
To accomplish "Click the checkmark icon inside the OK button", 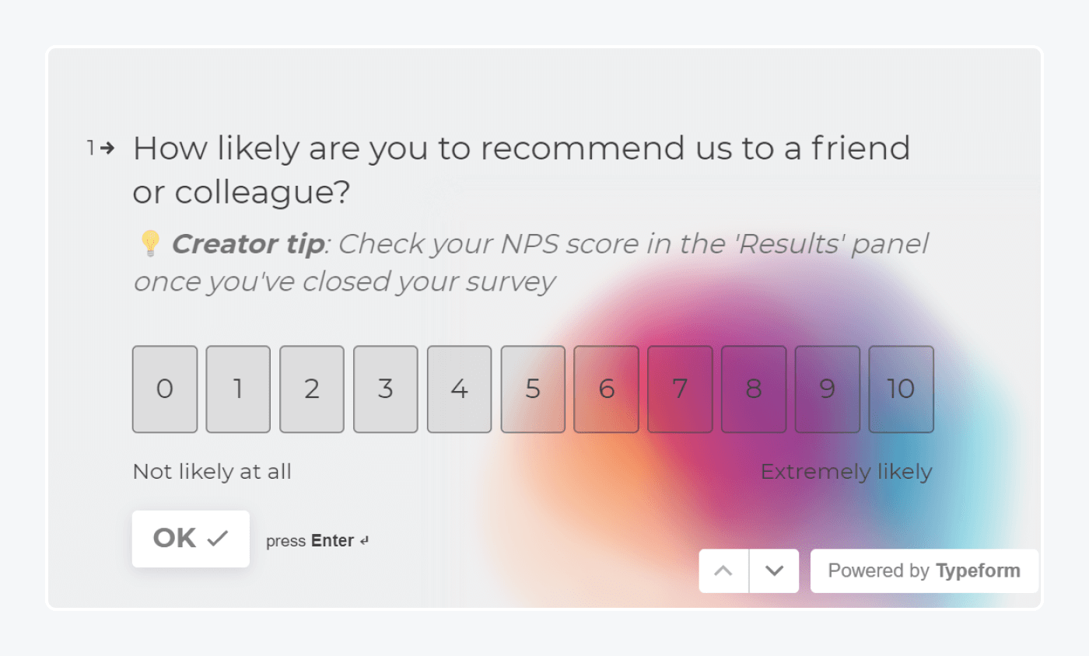I will [219, 538].
